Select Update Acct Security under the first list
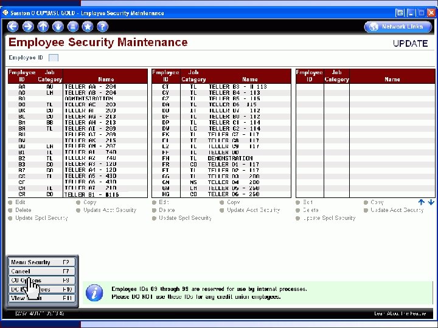438x328 pixels. [78, 210]
